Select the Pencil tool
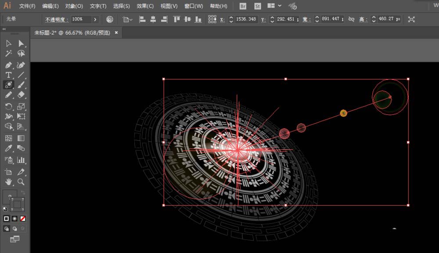Screen dimensions: 439x253 point(8,95)
